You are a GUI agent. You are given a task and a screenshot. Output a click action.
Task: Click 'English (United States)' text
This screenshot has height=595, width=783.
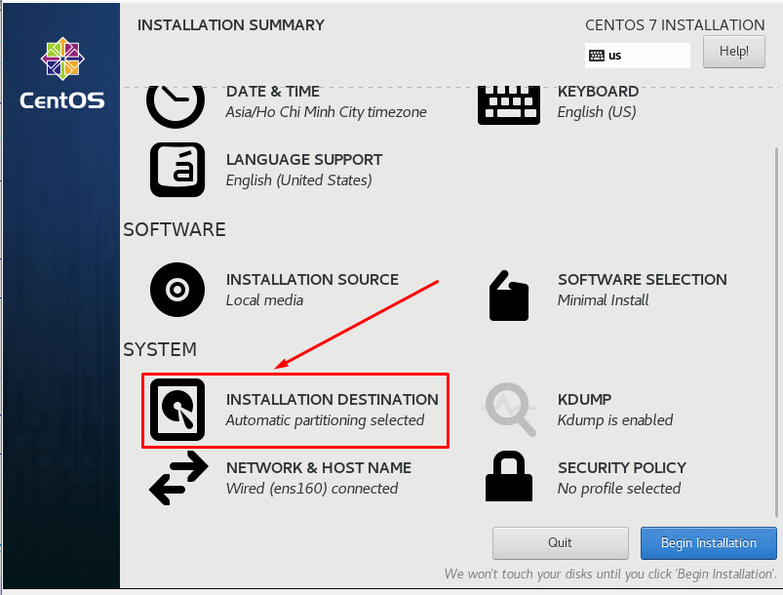(298, 180)
